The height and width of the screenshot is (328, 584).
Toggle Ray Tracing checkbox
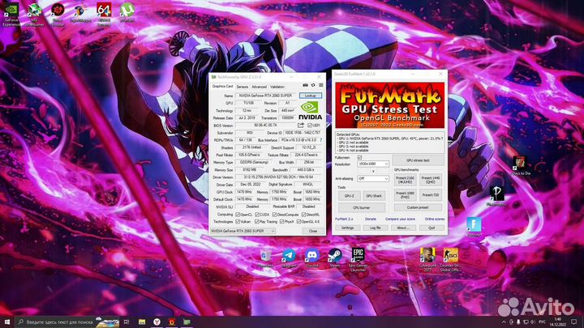257,222
